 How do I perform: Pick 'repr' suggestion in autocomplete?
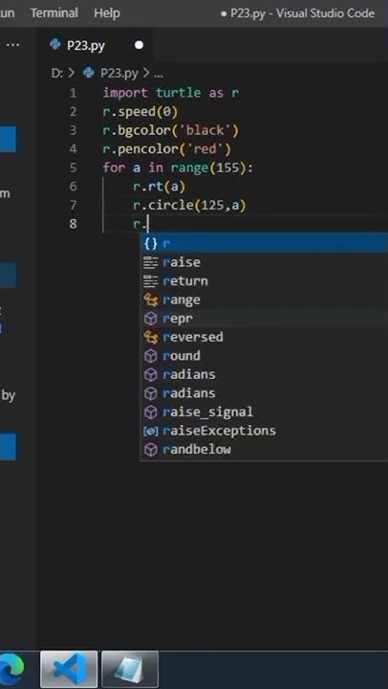[x=264, y=319]
